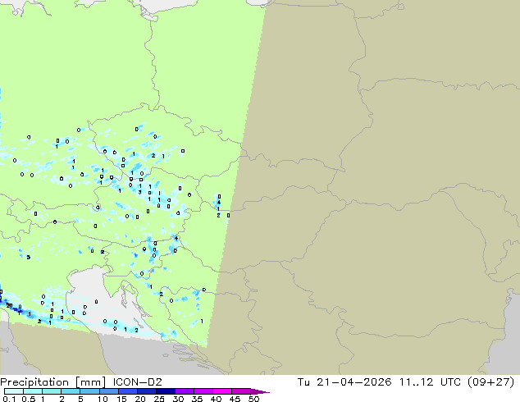Select the 5–10 mm legend color swatch
Viewport: 520px width, 402px height.
[x=89, y=391]
